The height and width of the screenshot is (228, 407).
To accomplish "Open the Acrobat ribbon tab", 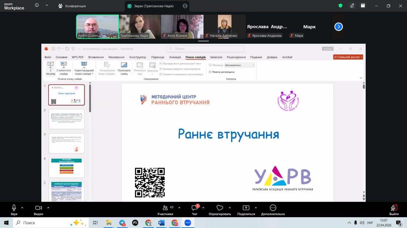I will [287, 57].
